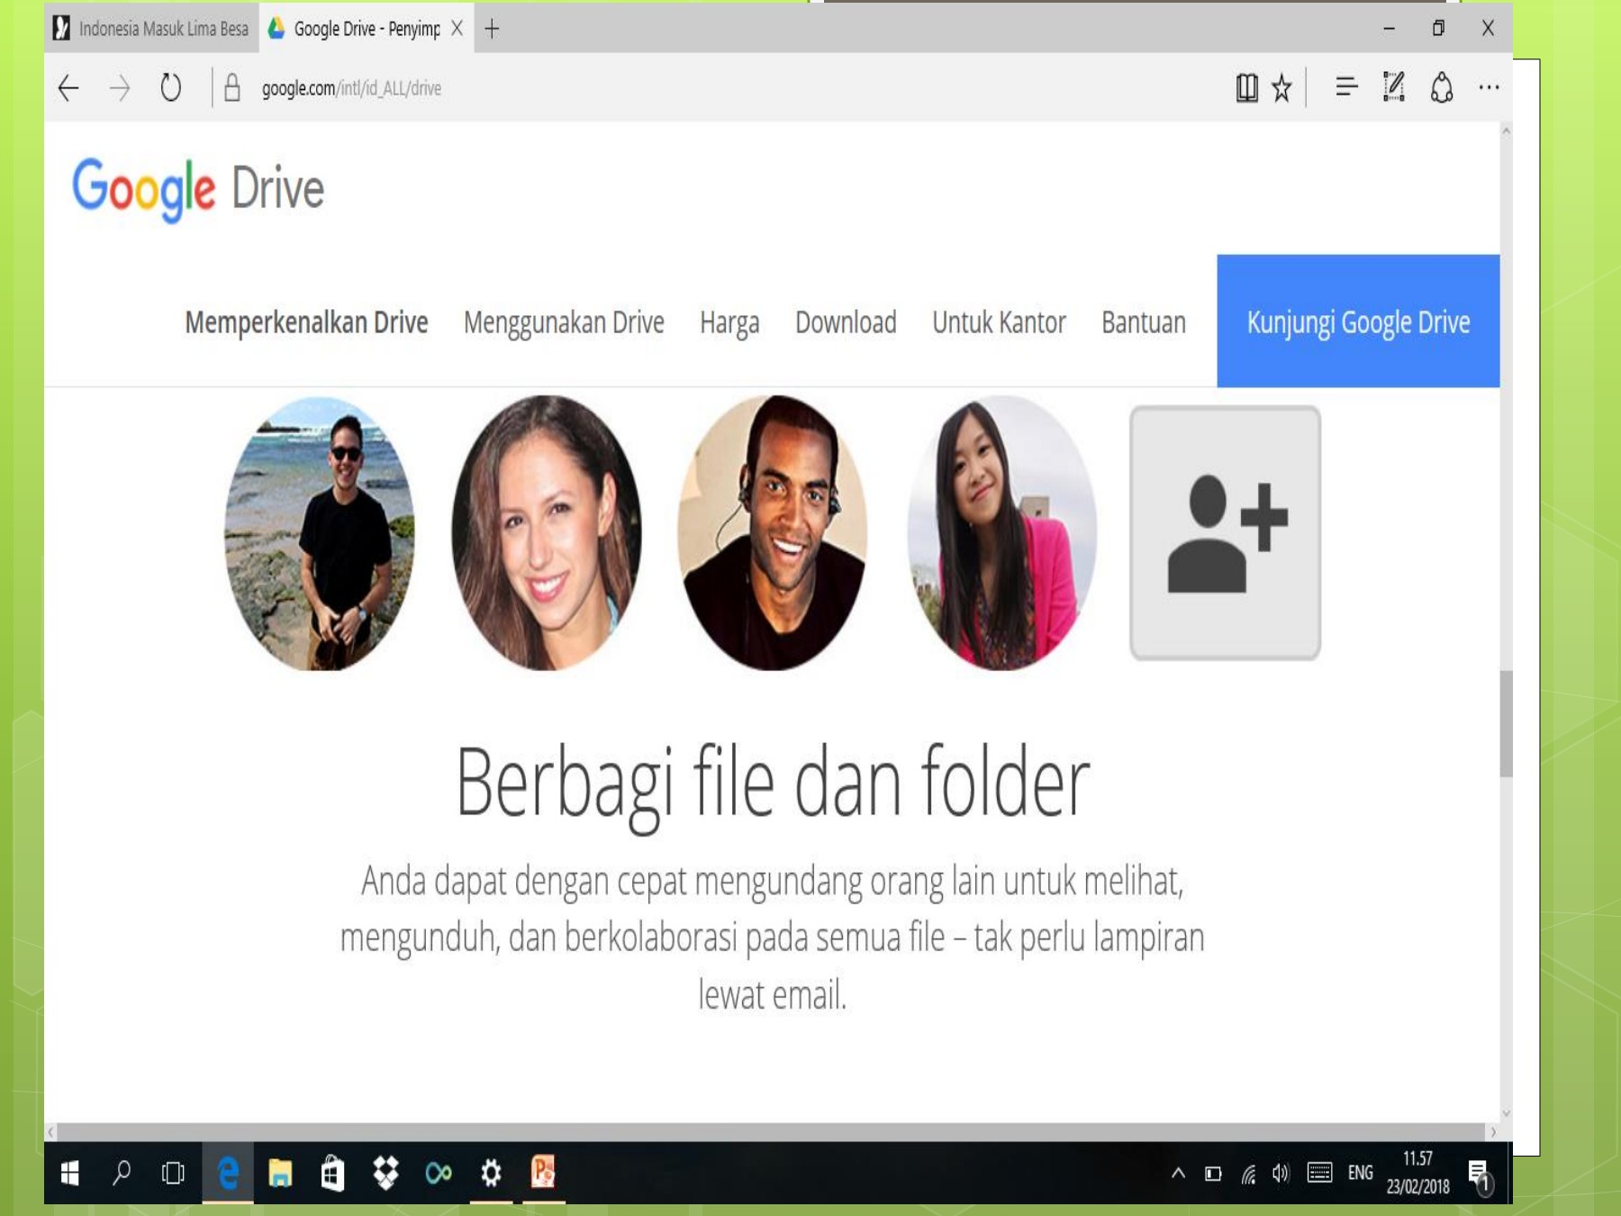
Task: Start a Web Note with the pen icon
Action: click(x=1394, y=87)
